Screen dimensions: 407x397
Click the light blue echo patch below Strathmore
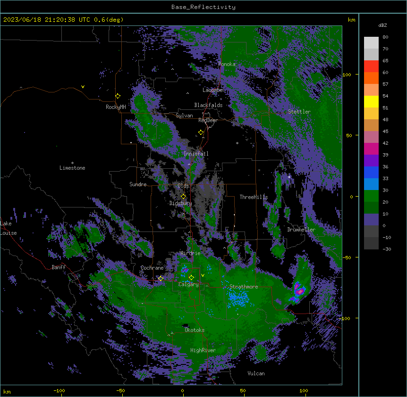(x=238, y=298)
